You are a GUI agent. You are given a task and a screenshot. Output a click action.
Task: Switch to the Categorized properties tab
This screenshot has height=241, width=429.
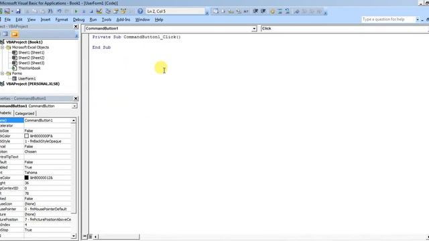click(25, 113)
